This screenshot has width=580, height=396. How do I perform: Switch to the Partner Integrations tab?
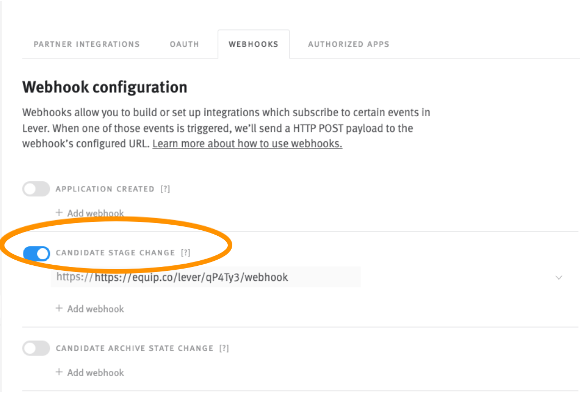(x=87, y=44)
